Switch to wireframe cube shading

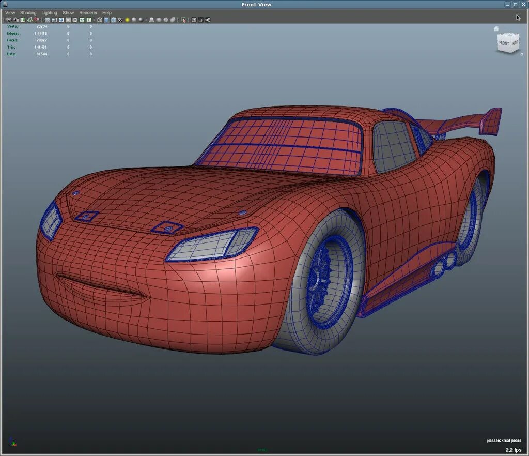coord(100,20)
